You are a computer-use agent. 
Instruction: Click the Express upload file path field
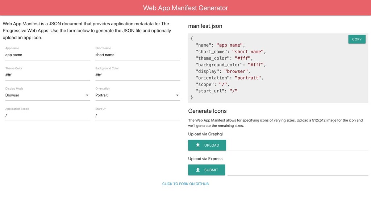(298, 170)
